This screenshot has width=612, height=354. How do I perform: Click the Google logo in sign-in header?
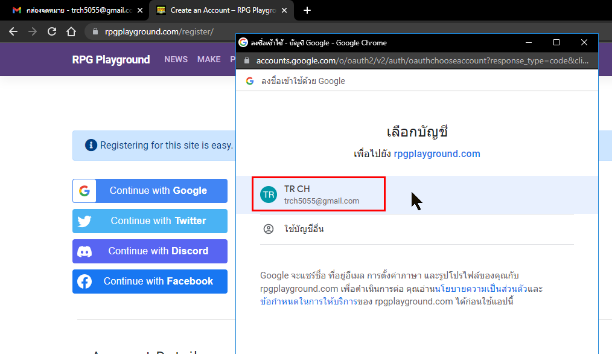[250, 81]
